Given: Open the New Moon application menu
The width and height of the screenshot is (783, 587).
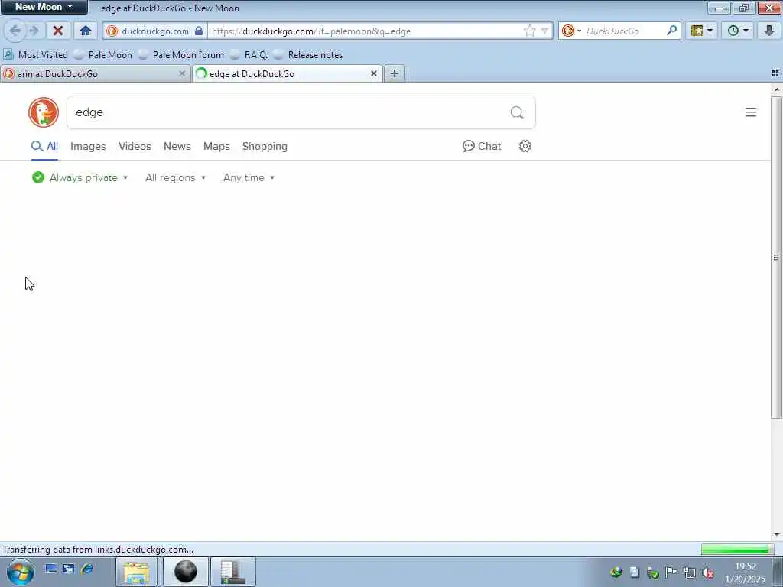Looking at the screenshot, I should click(x=44, y=7).
